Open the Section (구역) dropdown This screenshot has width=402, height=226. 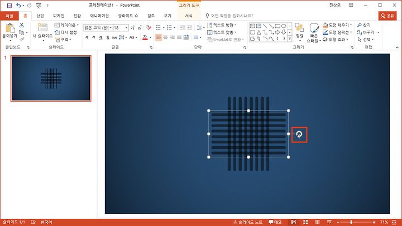click(x=63, y=40)
